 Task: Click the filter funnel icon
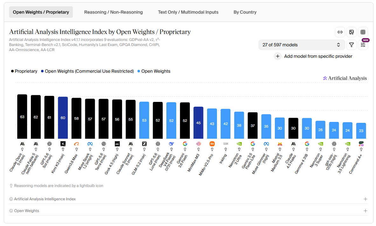[x=351, y=45]
